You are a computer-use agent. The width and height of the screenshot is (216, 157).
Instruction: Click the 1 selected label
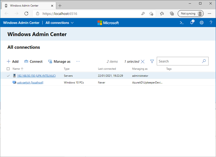[x=132, y=62]
